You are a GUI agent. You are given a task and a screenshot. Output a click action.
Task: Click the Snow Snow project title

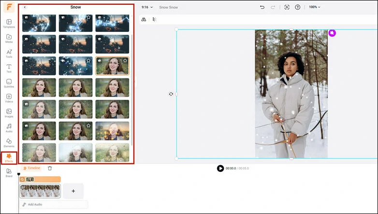[169, 7]
